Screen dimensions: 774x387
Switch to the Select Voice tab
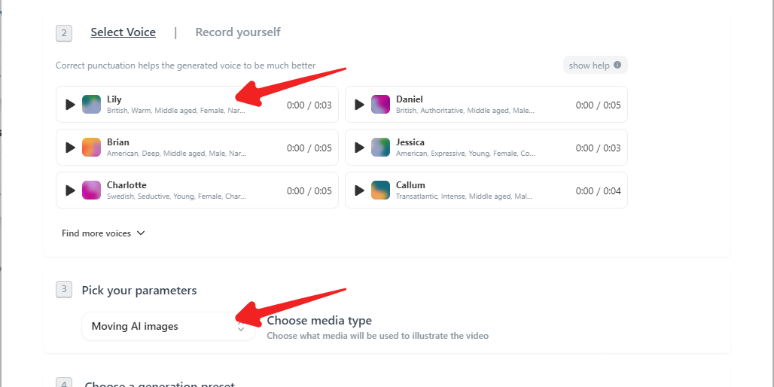(123, 32)
